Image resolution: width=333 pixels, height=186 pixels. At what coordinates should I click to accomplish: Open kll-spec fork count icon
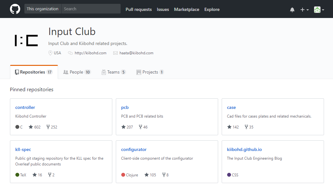pyautogui.click(x=50, y=175)
